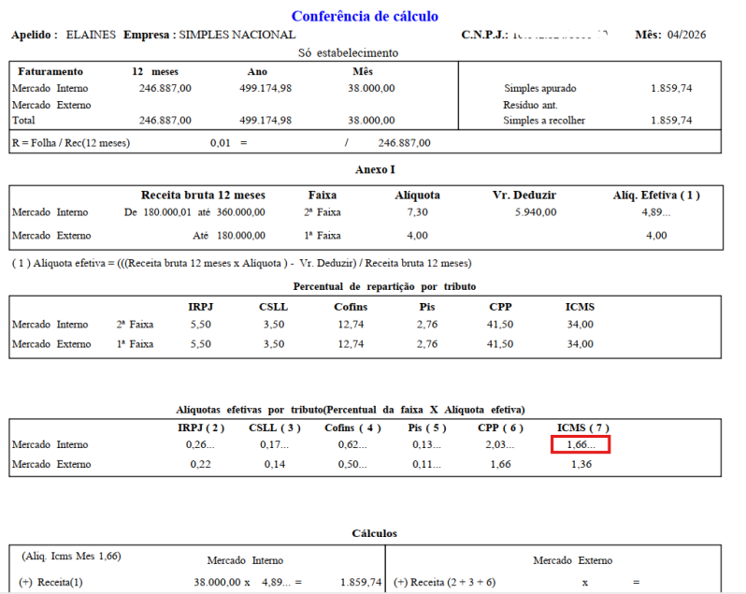Viewport: 746px width, 594px height.
Task: Select ICMS ( 7 ) Mercado Externo value 1,36
Action: point(581,464)
